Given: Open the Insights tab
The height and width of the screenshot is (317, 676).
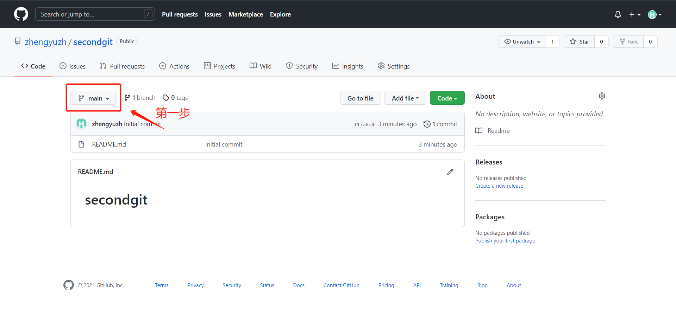Looking at the screenshot, I should pos(348,66).
